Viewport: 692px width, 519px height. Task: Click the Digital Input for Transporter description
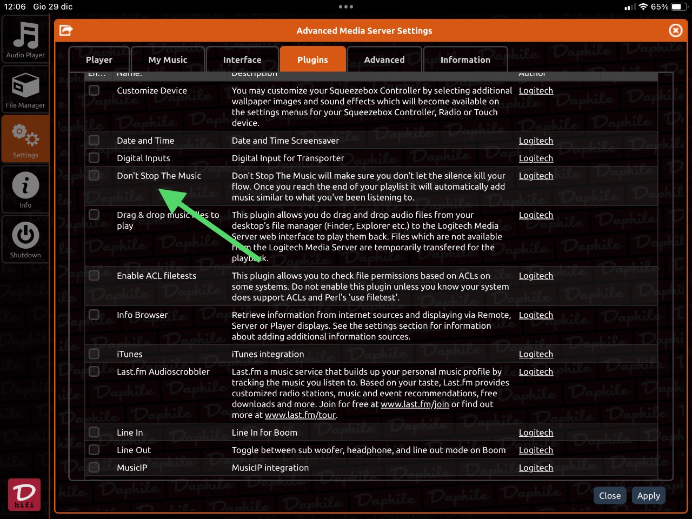(x=288, y=158)
